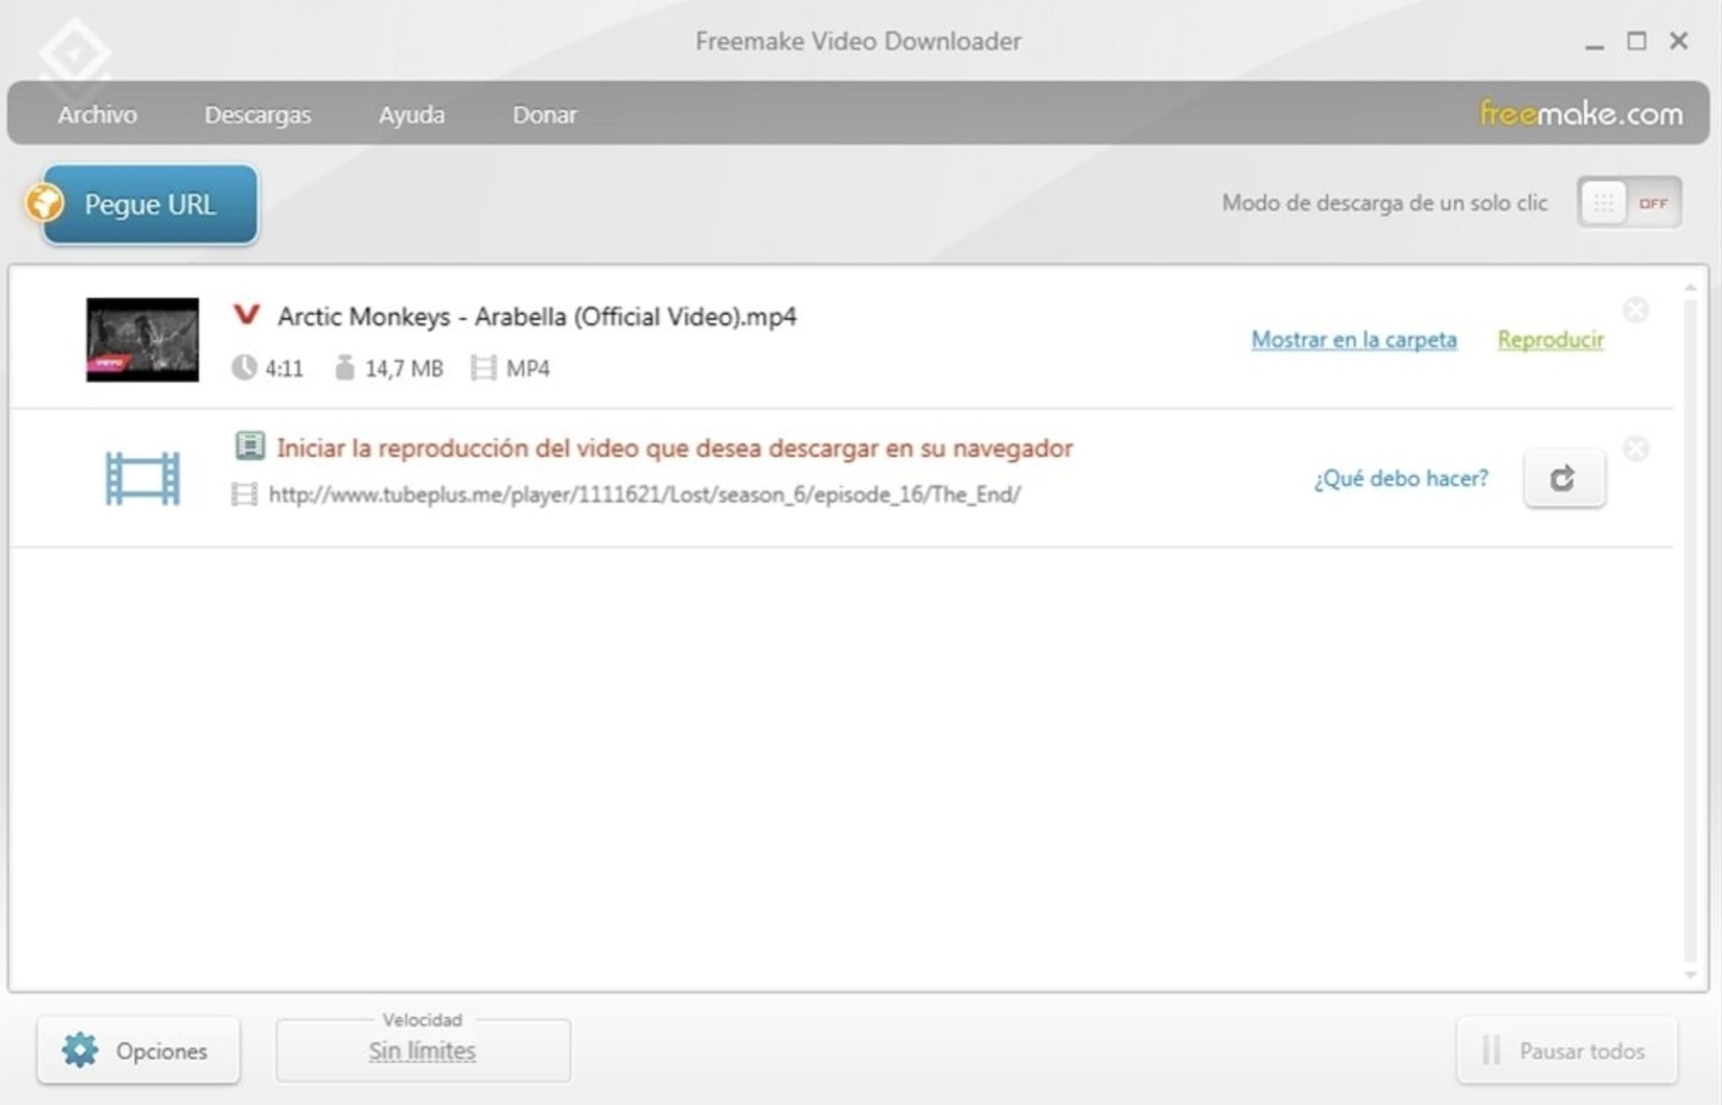Click the globe icon on Pegue URL
The image size is (1722, 1105).
pyautogui.click(x=44, y=203)
